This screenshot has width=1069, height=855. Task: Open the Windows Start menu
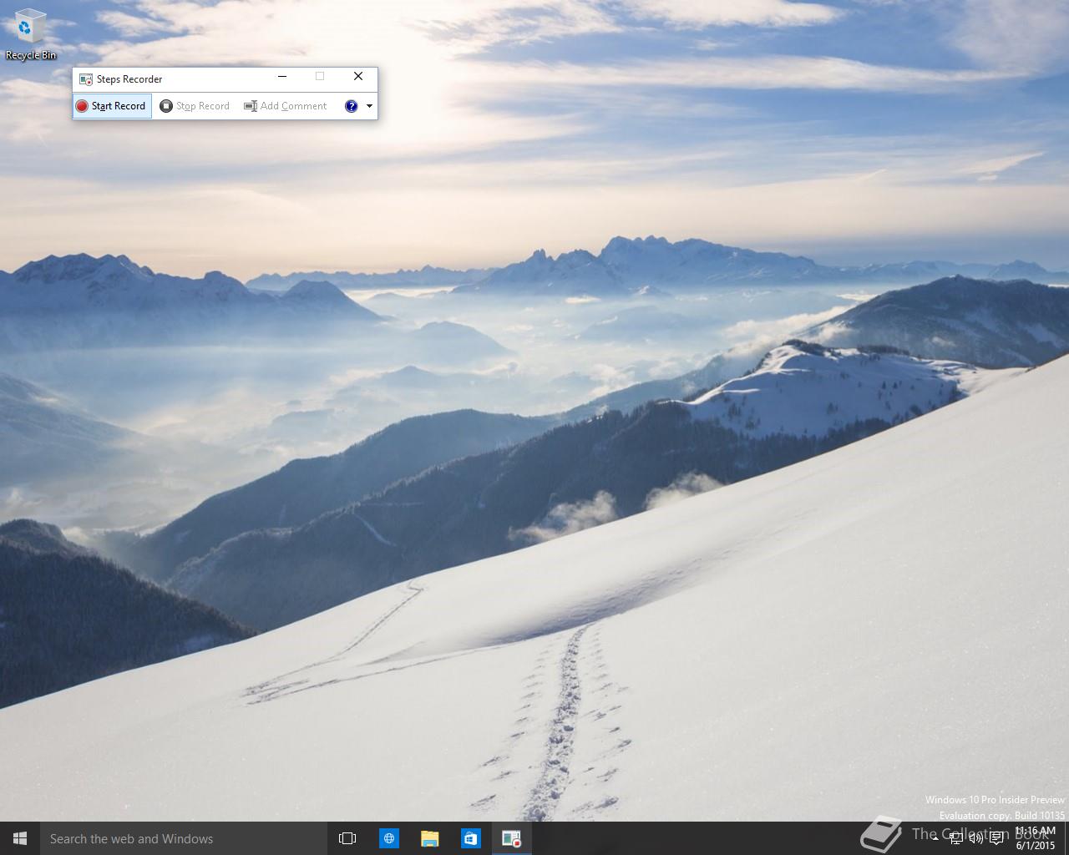tap(20, 838)
